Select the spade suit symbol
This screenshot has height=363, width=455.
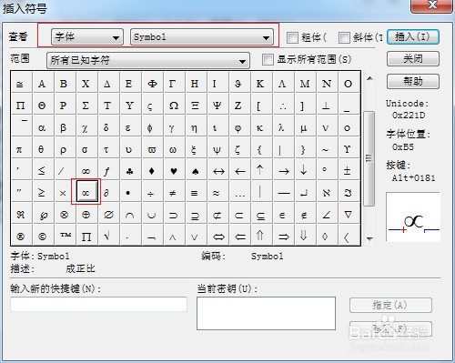(x=195, y=171)
